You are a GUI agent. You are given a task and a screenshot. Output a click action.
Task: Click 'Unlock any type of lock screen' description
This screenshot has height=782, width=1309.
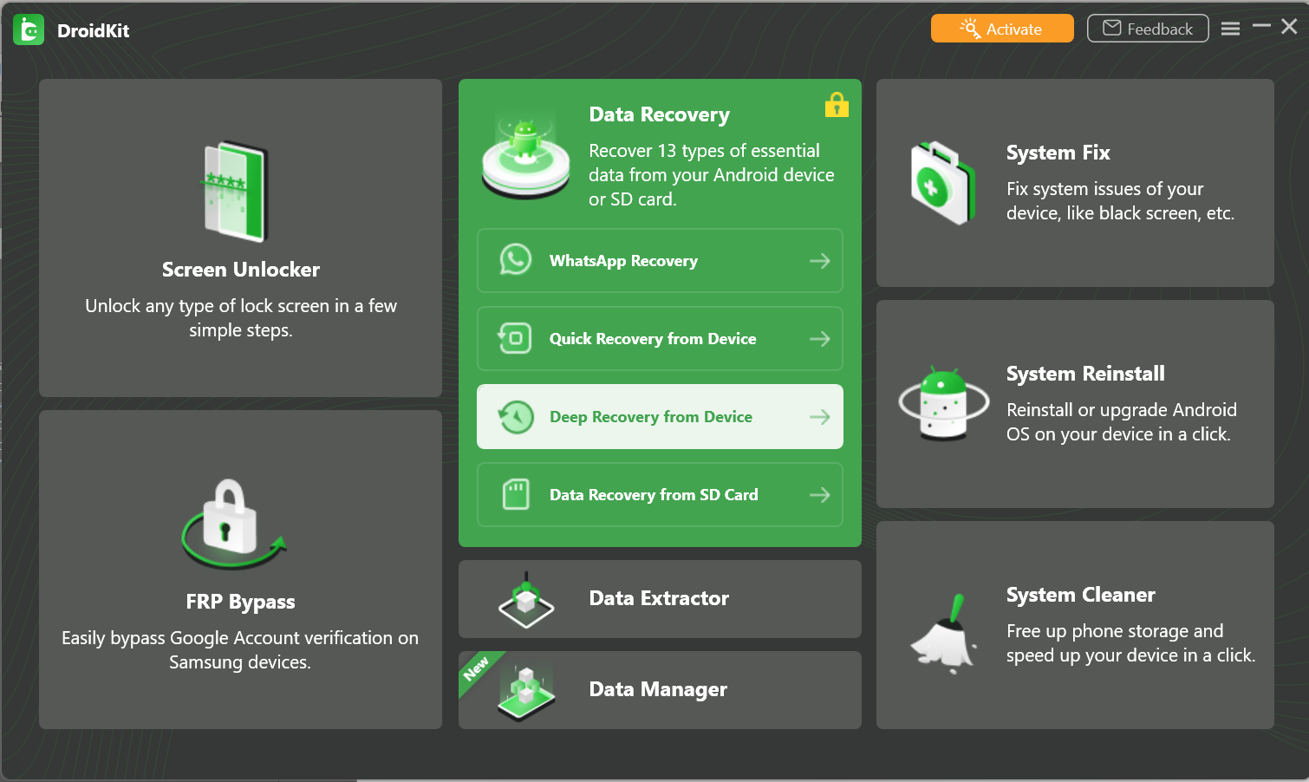tap(241, 318)
